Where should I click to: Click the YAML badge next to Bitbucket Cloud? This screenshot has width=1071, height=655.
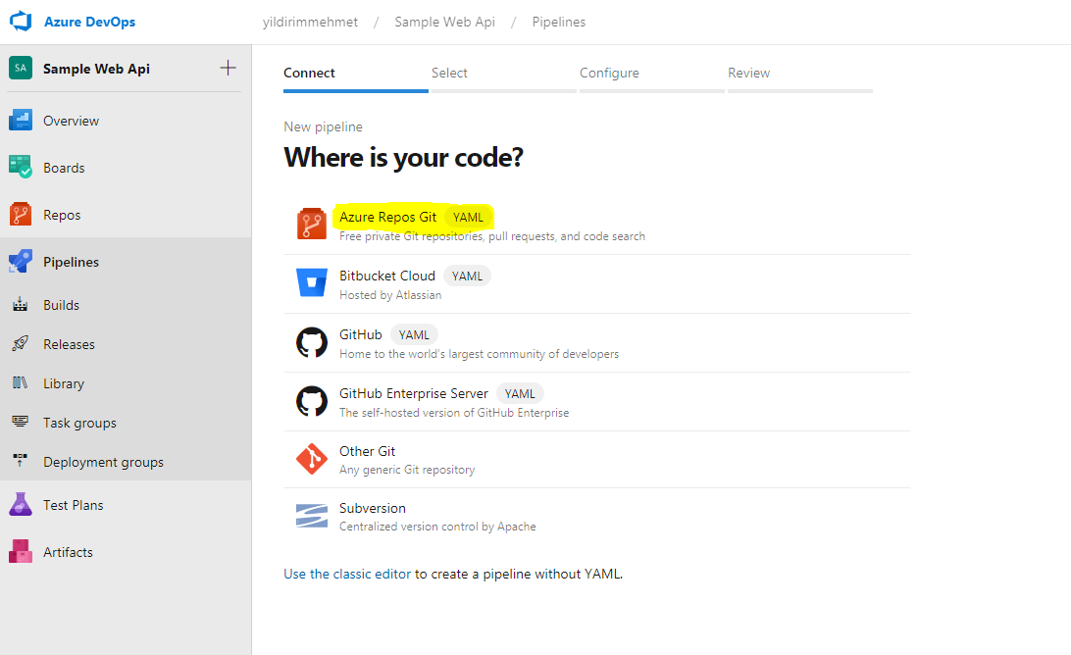coord(467,276)
